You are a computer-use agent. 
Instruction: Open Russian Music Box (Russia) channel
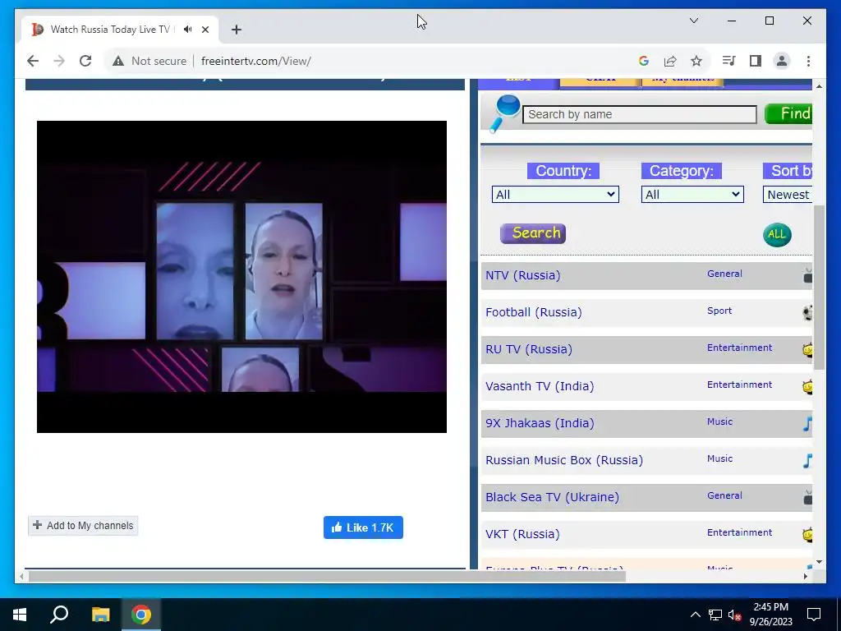point(563,460)
